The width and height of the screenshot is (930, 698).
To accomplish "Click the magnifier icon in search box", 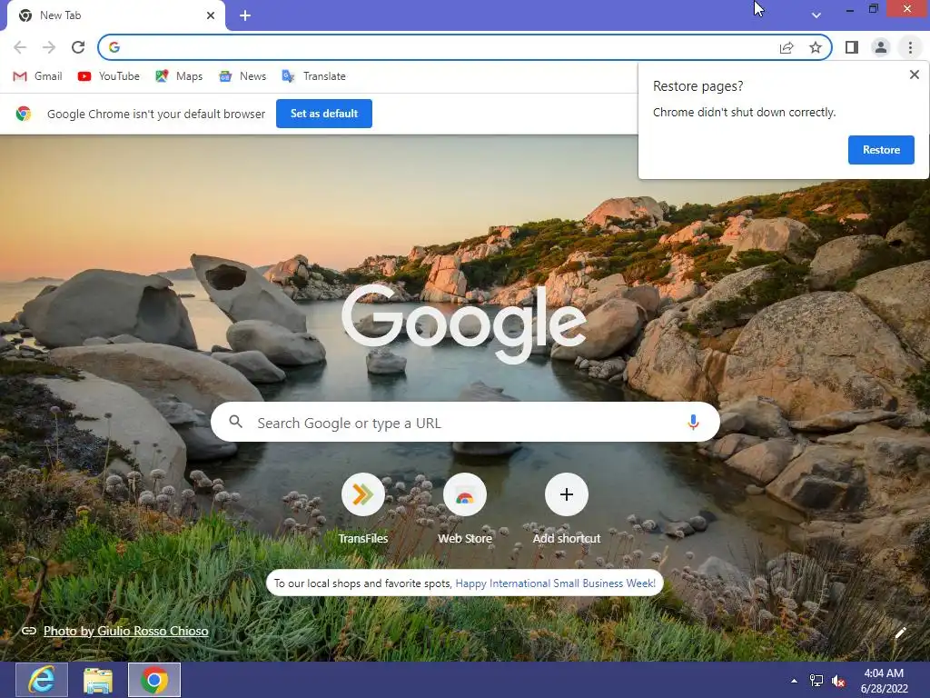I will [235, 422].
